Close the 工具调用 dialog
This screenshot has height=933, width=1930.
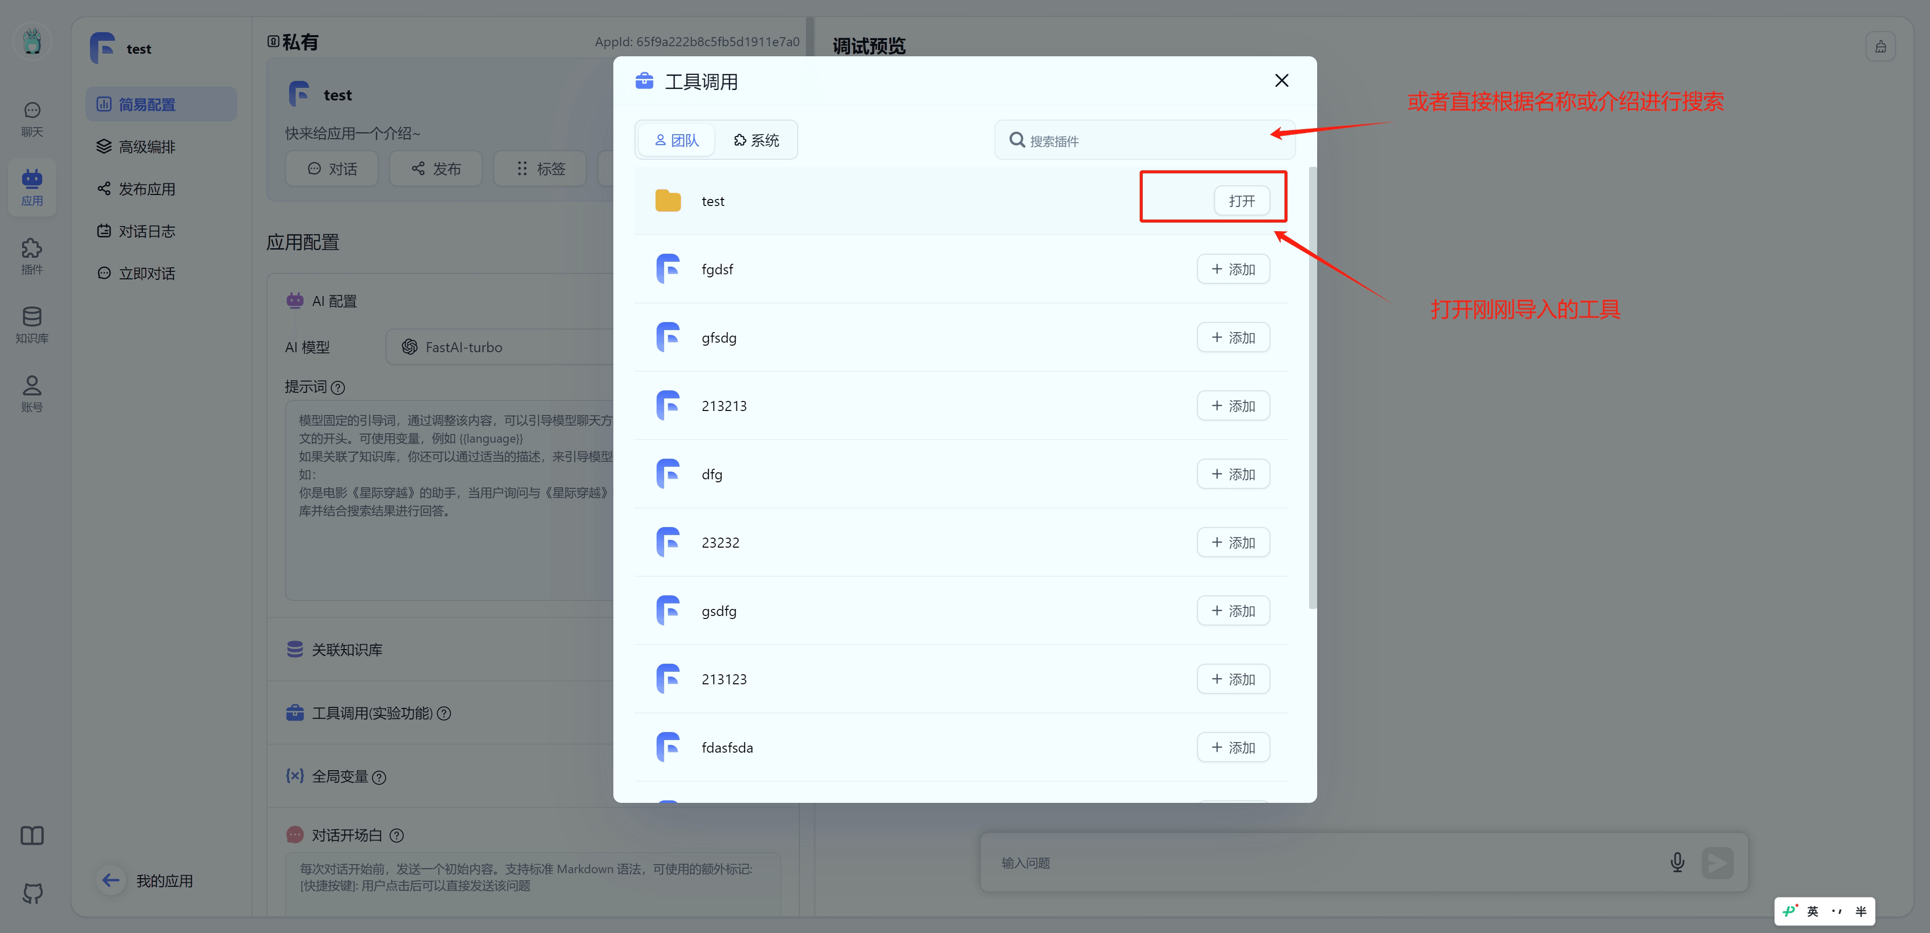tap(1281, 81)
